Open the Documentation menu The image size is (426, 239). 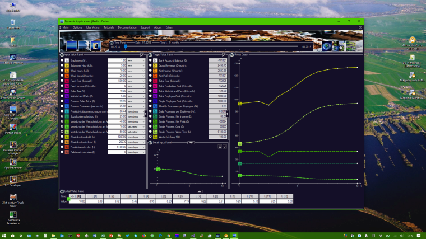127,27
